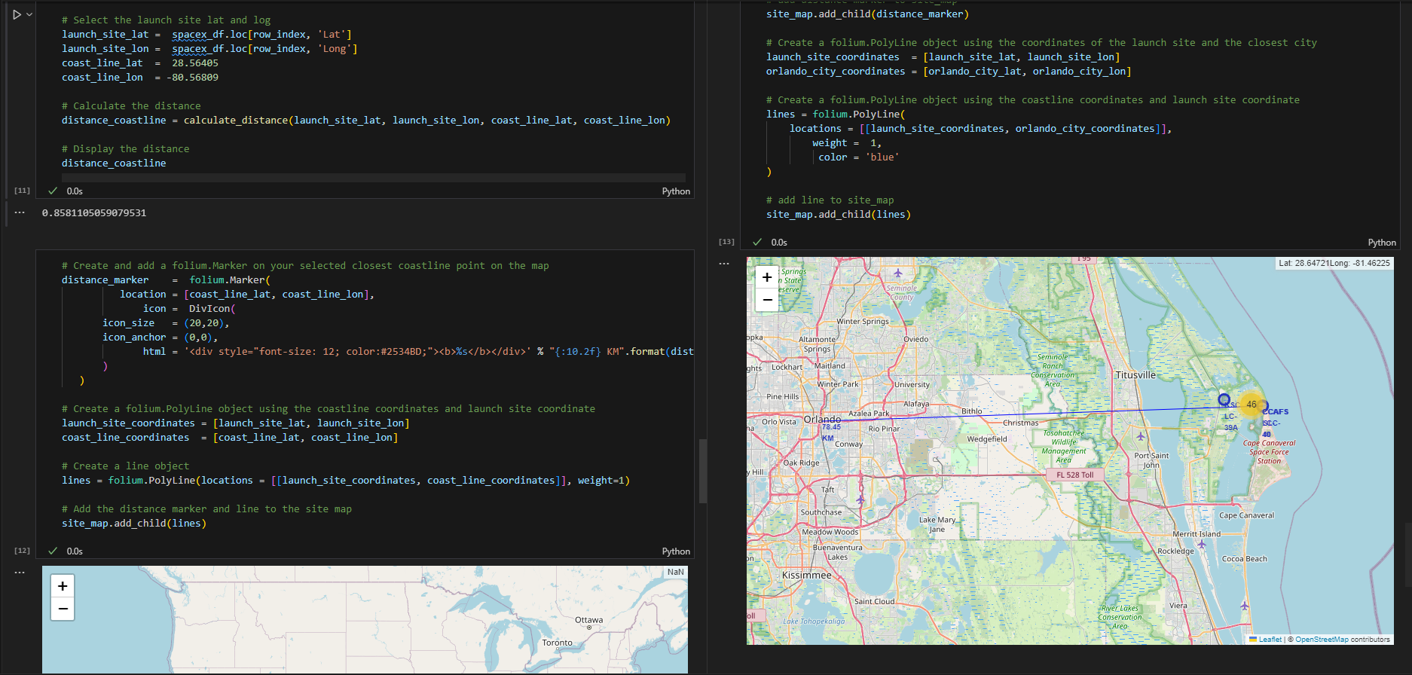Zoom in on the lower-left Toronto map
The image size is (1412, 675).
click(x=63, y=586)
